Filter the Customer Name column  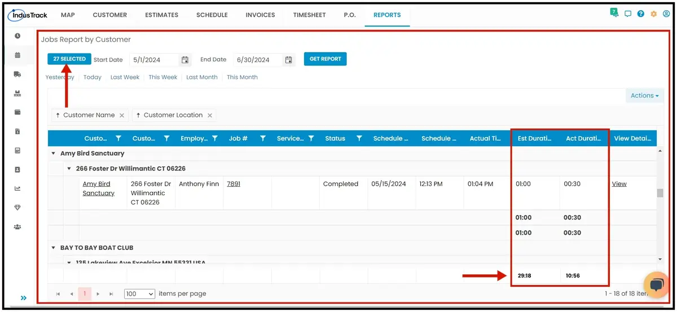tap(118, 138)
